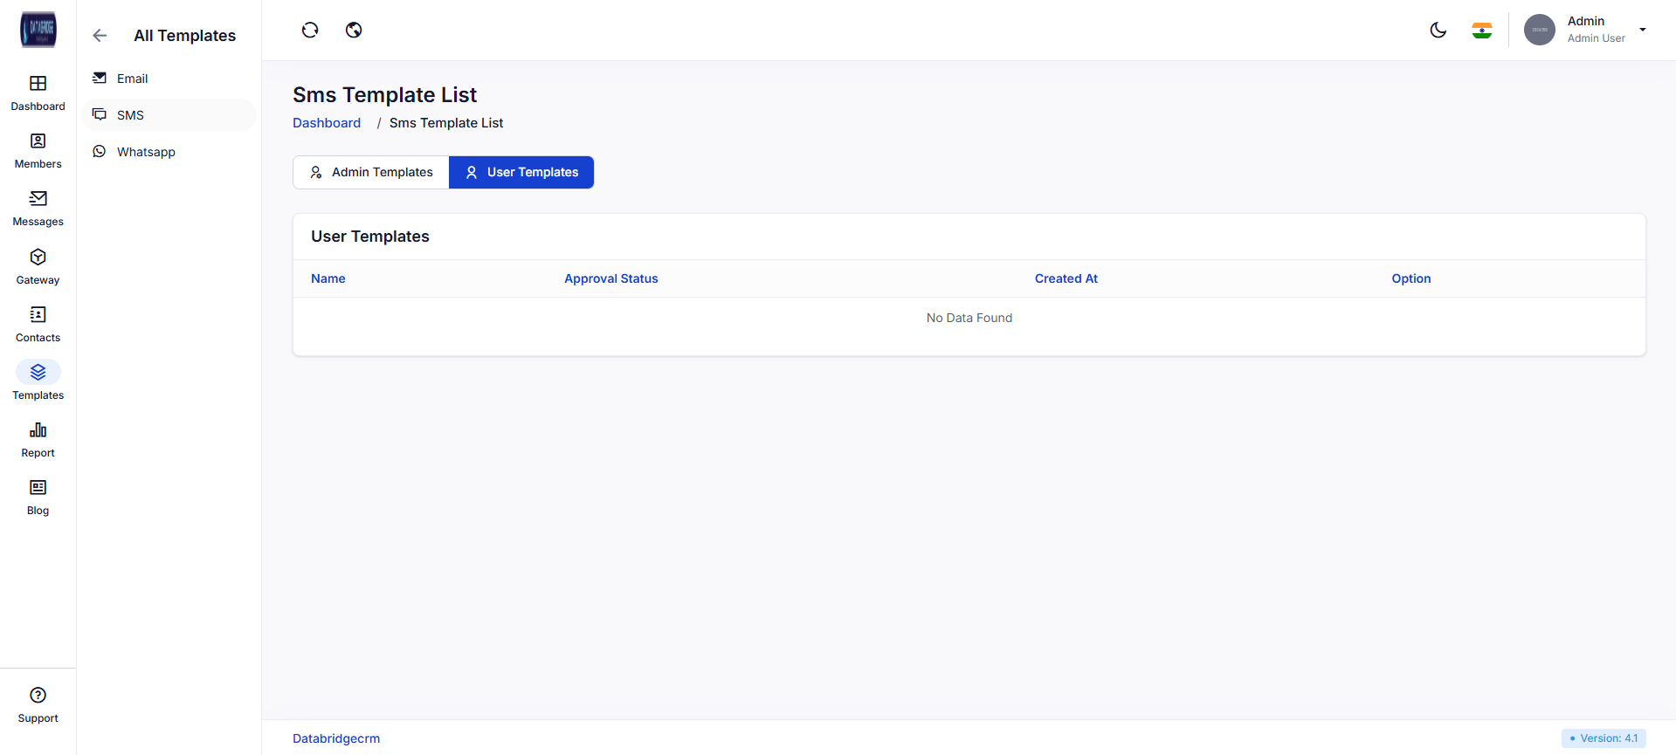The image size is (1676, 755).
Task: Click the refresh/sync icon in top bar
Action: point(310,31)
